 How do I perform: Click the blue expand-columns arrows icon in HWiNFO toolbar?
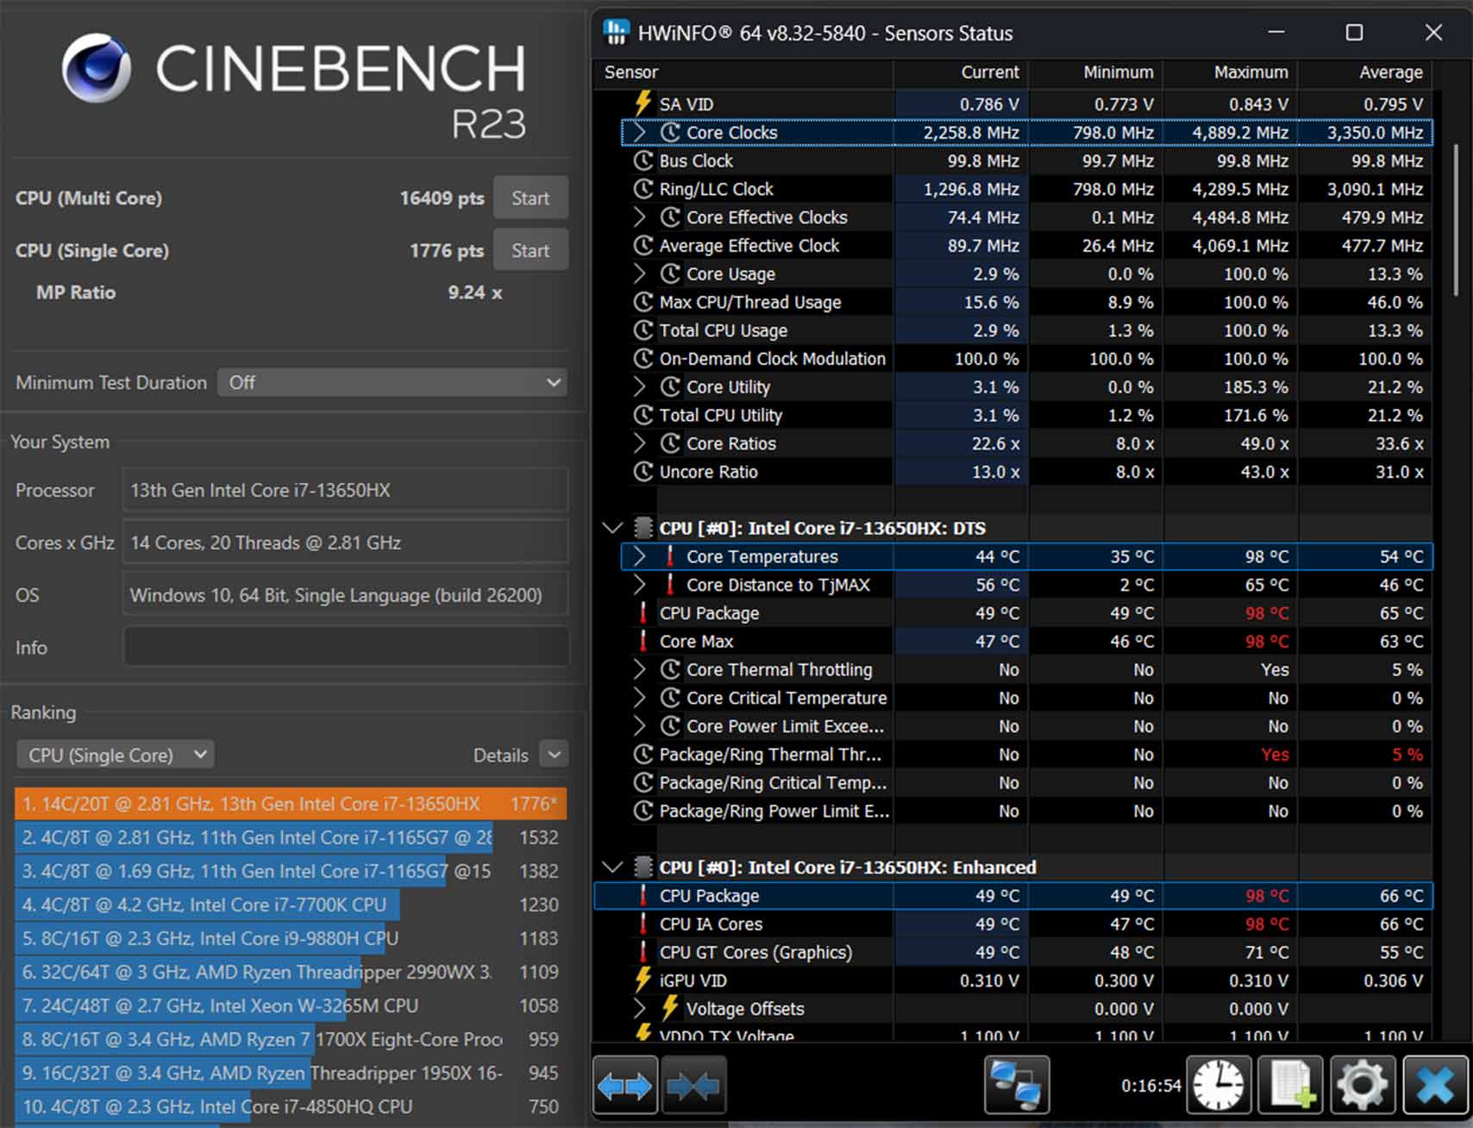point(624,1085)
